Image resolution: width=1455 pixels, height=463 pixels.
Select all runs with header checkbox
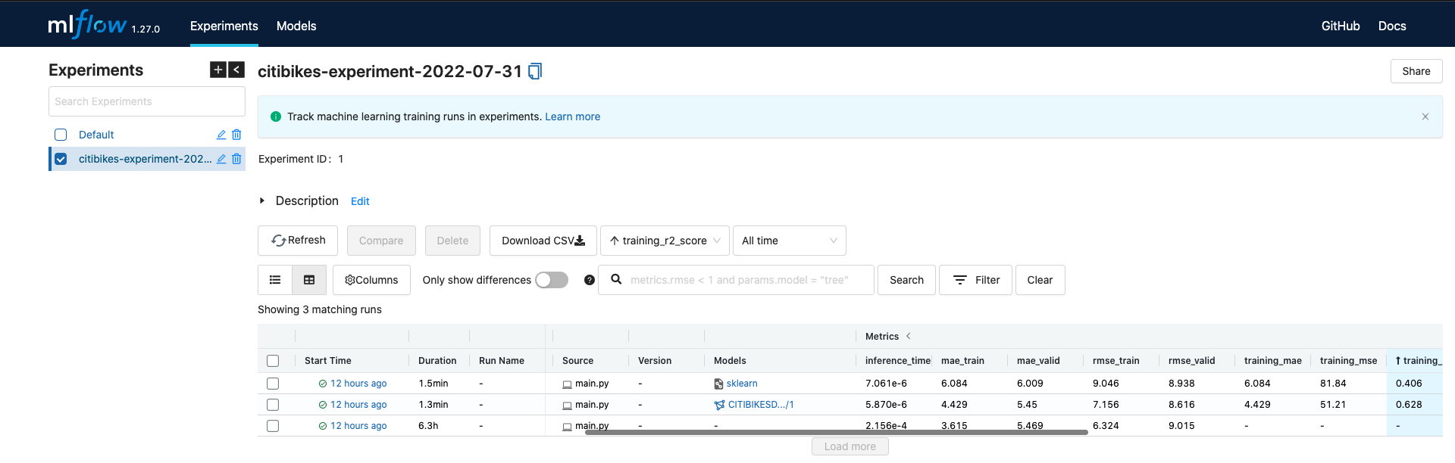[x=273, y=361]
